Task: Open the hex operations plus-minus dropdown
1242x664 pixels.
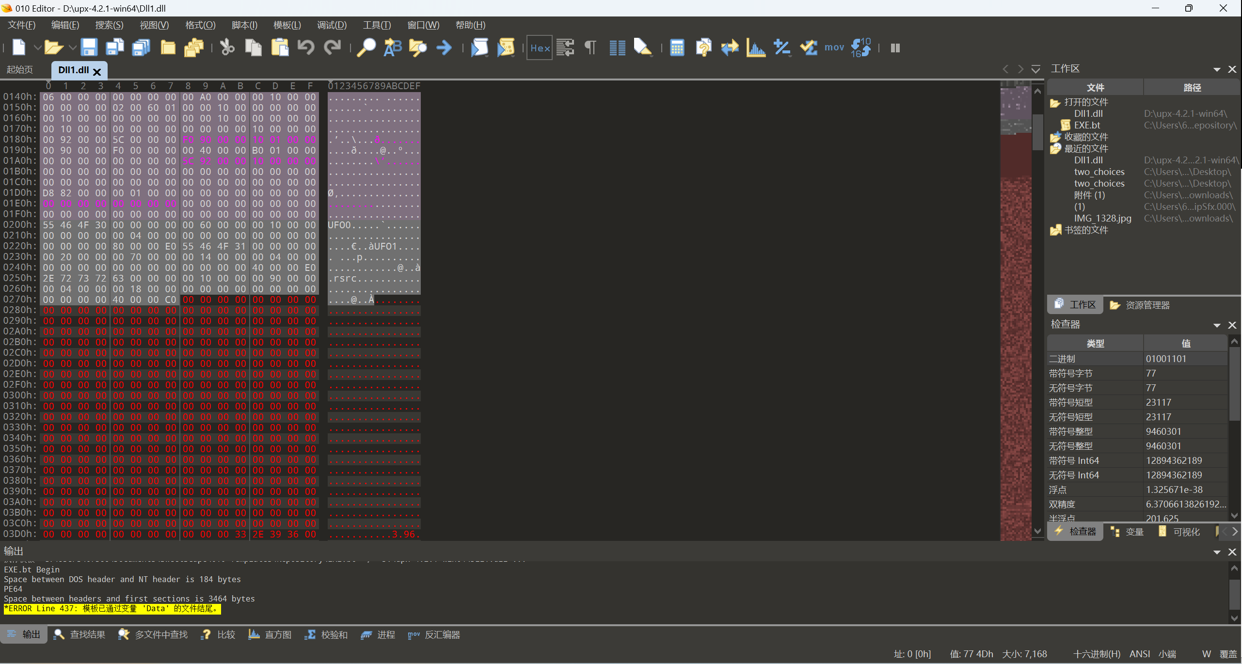Action: [790, 56]
